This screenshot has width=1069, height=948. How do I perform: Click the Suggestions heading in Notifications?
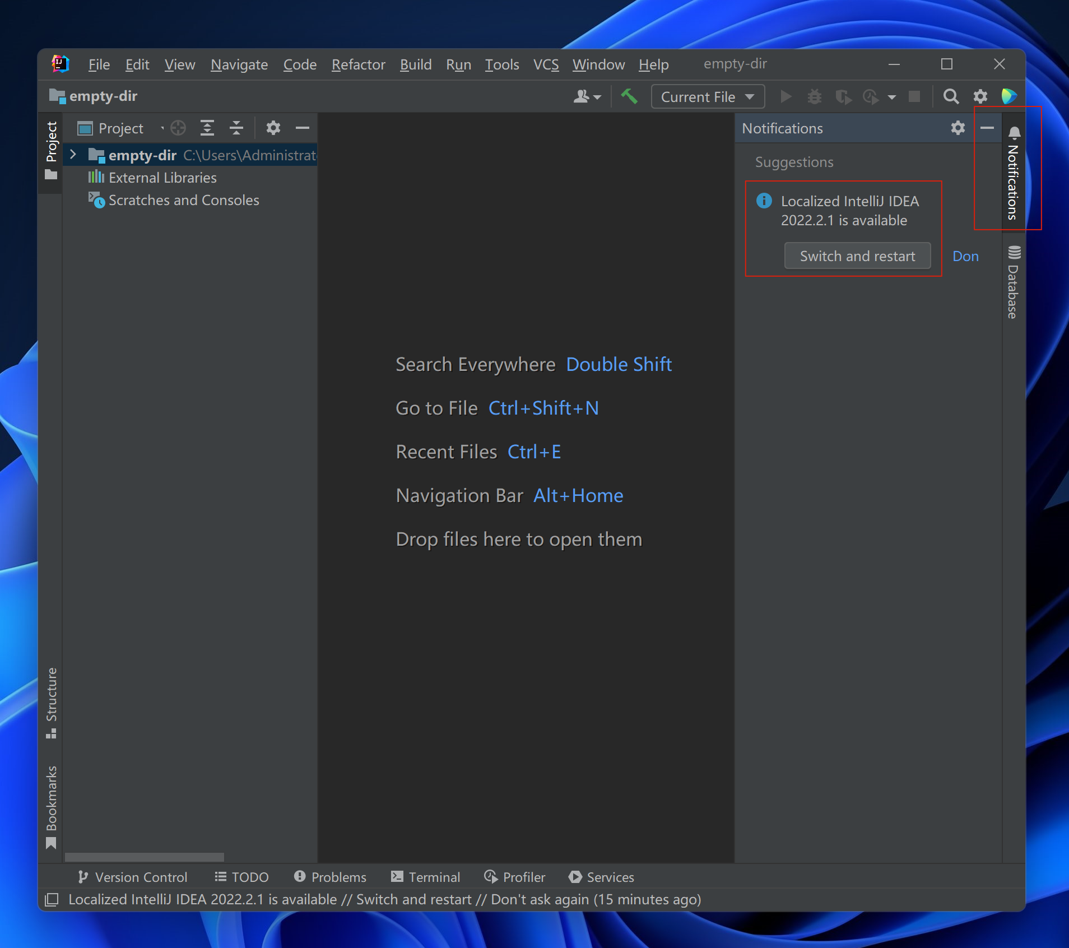point(794,162)
